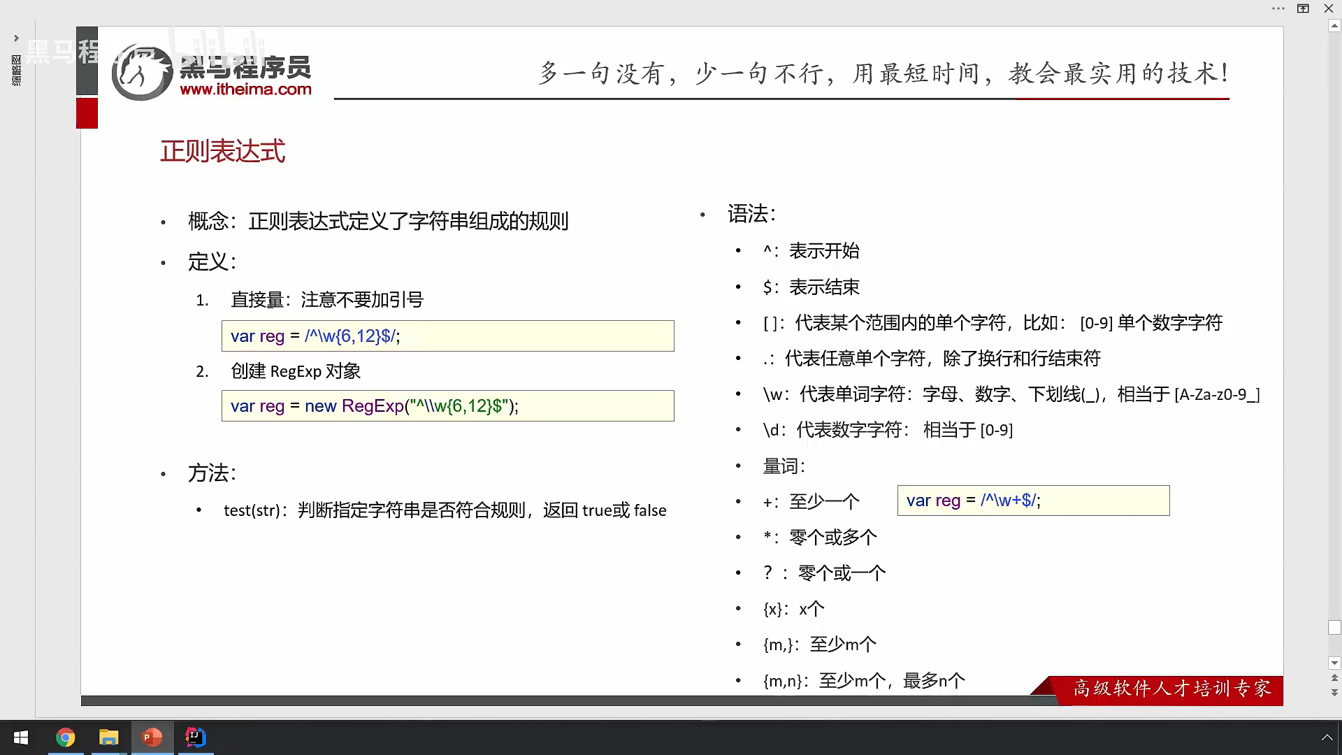Switch to IntelliJ IDEA in taskbar
1342x755 pixels.
(x=196, y=738)
